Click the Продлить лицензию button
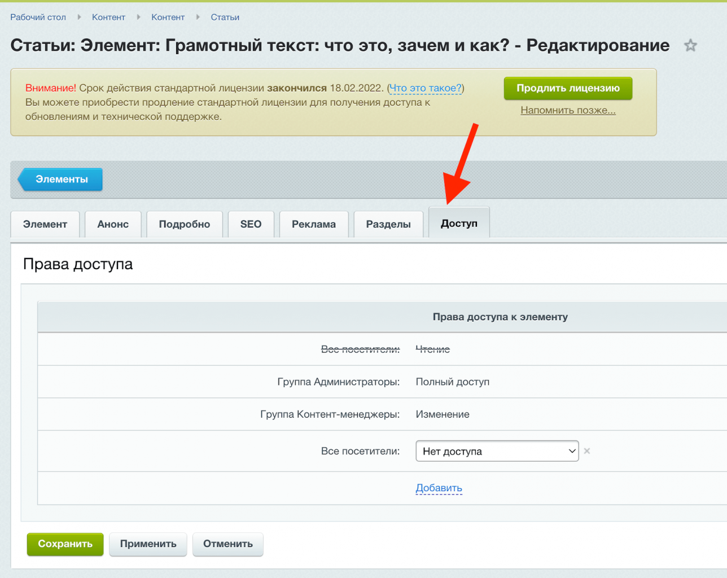Image resolution: width=727 pixels, height=578 pixels. 568,88
